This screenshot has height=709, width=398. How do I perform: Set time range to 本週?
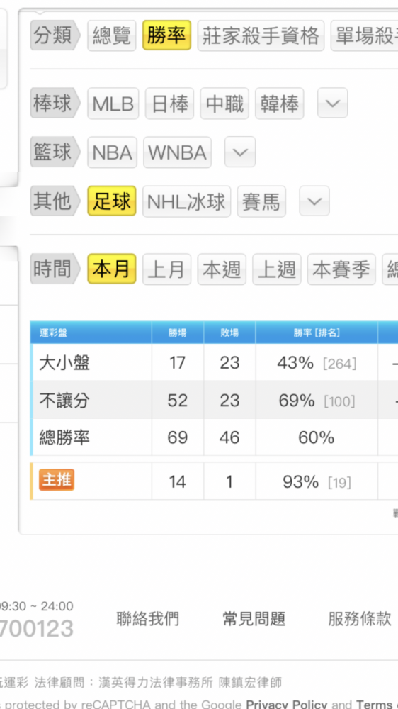point(222,269)
